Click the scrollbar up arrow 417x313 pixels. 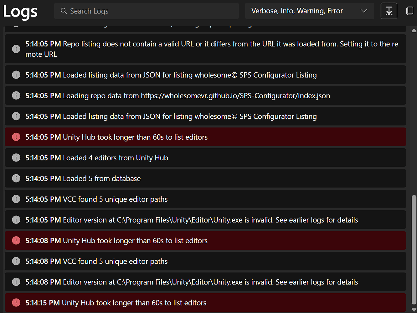coord(414,30)
